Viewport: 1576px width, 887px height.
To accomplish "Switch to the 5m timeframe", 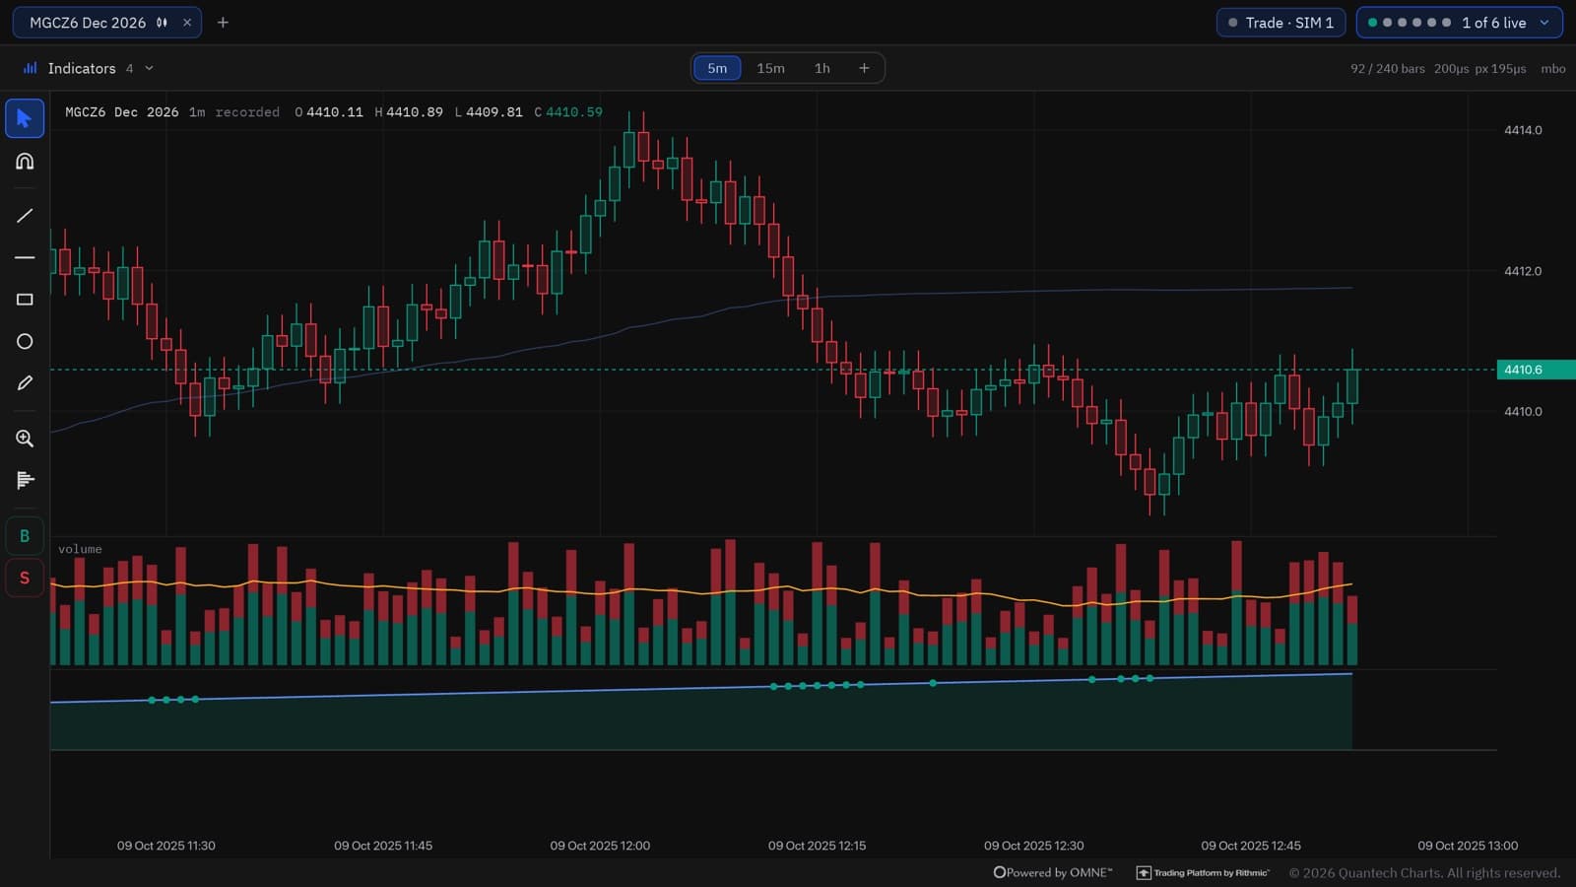I will click(717, 68).
